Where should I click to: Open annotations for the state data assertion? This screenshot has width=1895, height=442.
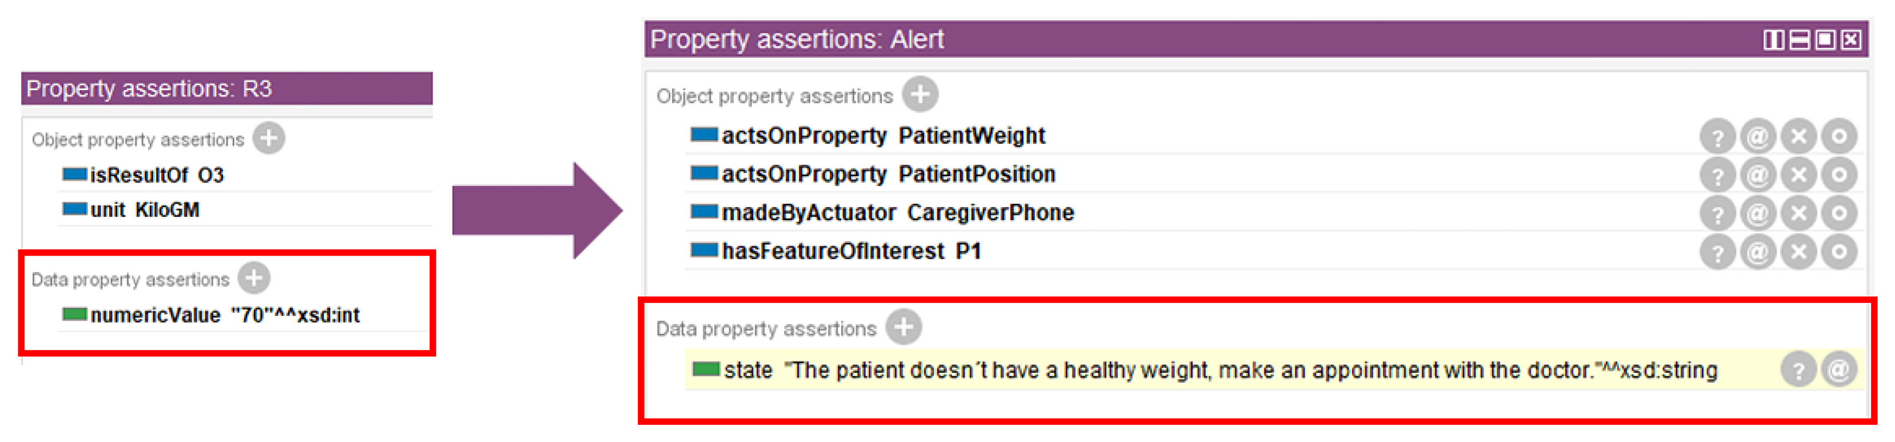point(1839,370)
